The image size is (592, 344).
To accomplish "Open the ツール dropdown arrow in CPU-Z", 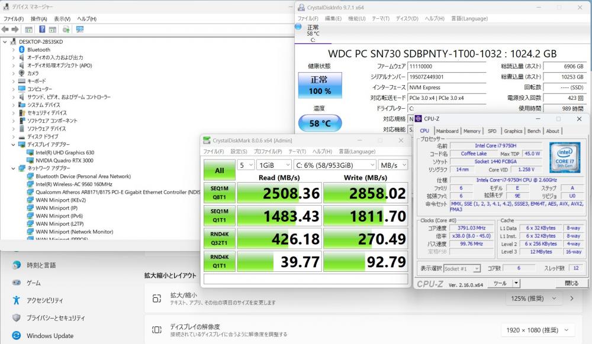I will [x=516, y=283].
